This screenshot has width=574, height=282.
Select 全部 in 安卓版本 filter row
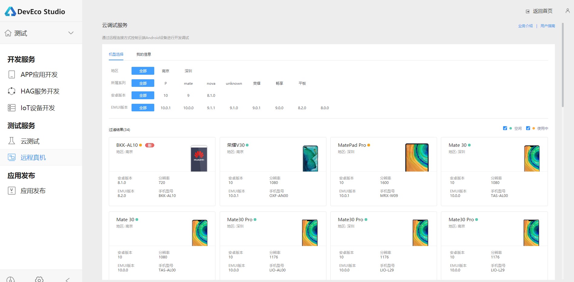point(143,95)
